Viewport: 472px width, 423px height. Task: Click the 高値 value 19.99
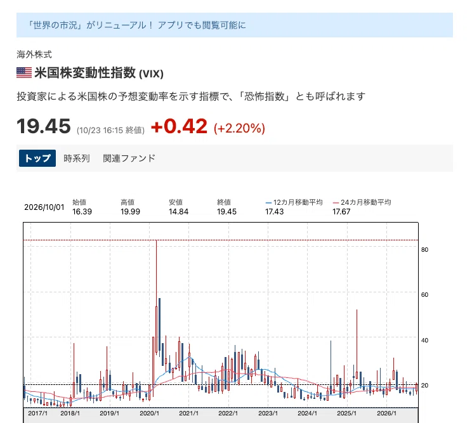coord(130,212)
